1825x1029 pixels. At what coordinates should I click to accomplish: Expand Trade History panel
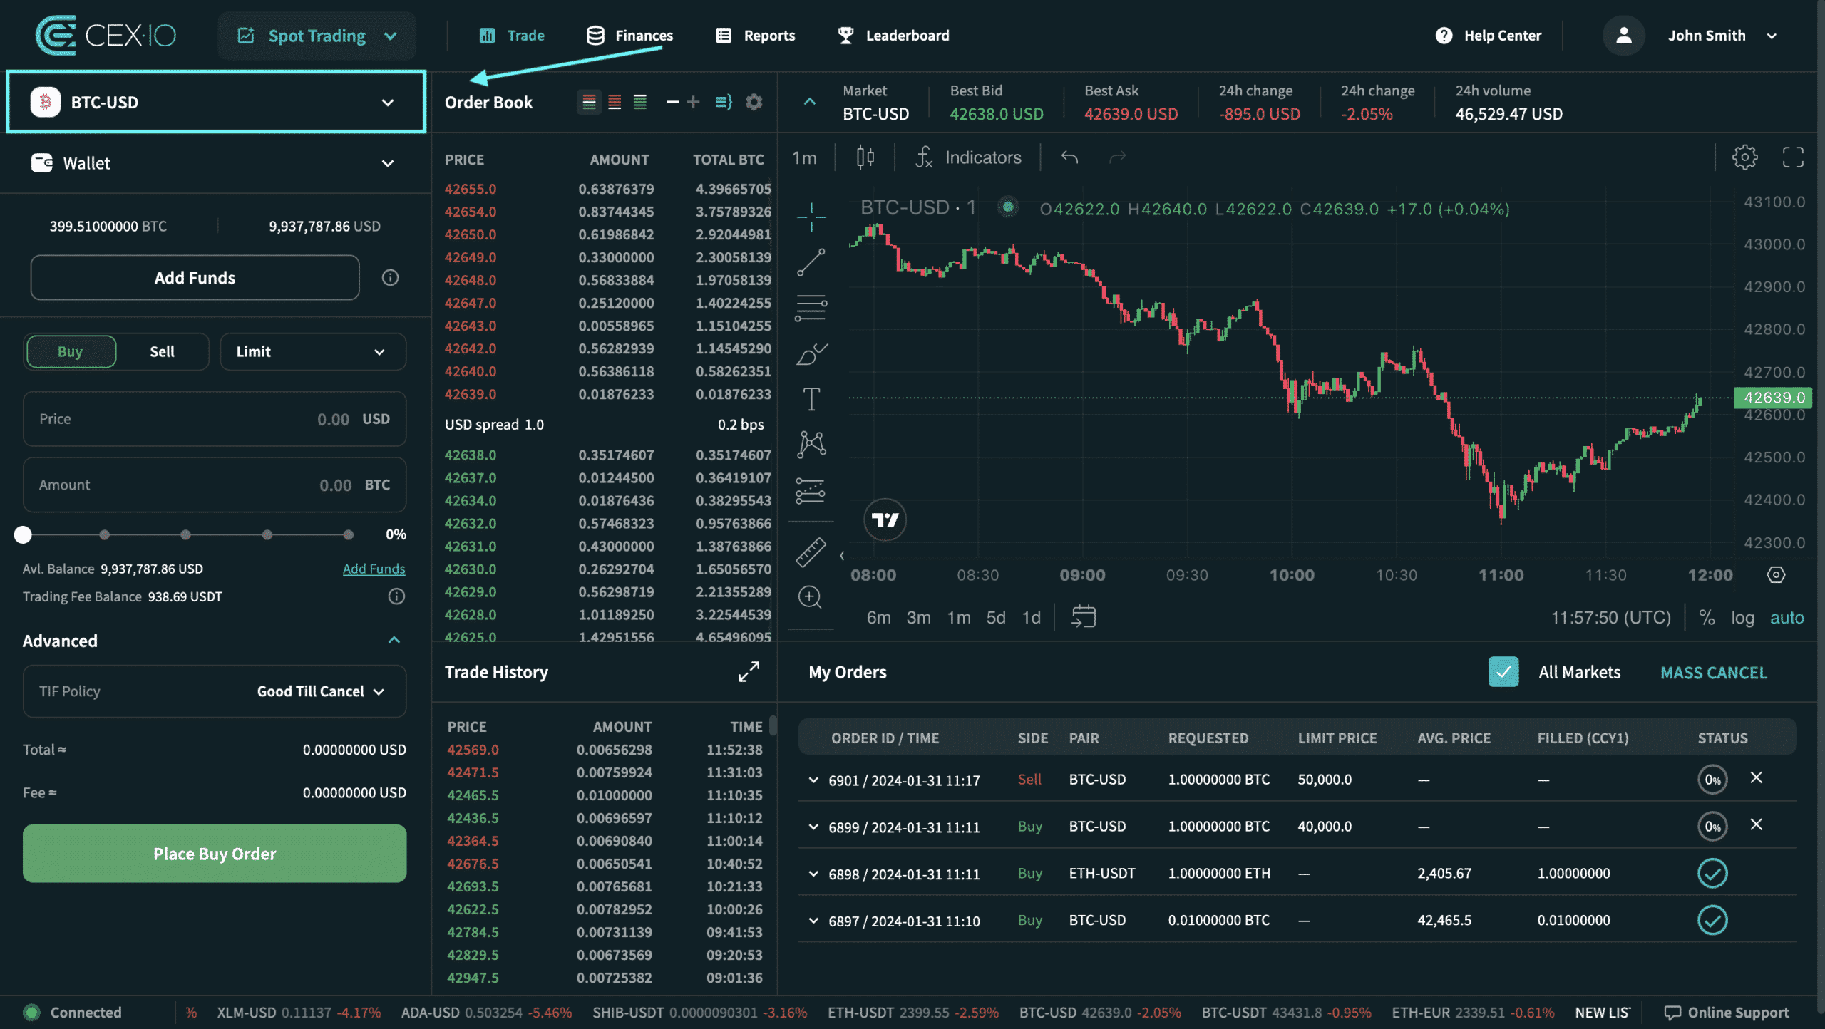tap(749, 671)
